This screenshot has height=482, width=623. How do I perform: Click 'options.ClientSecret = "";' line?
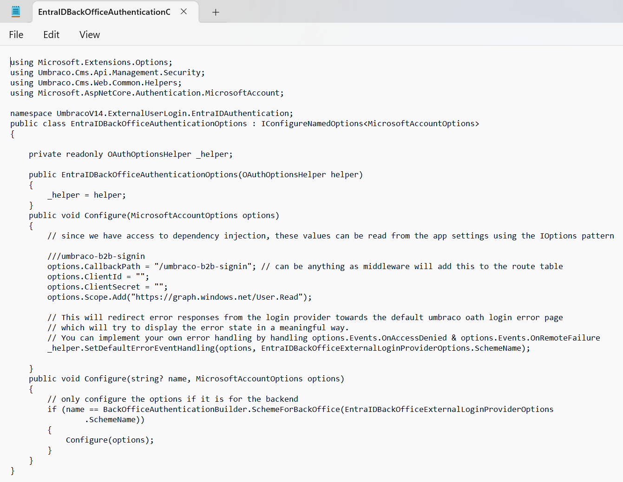(x=107, y=287)
